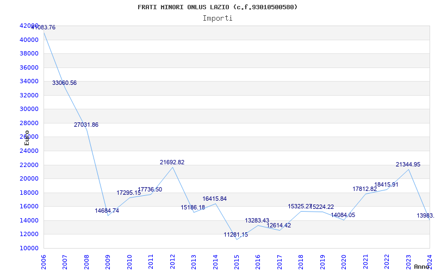Click the x-axis year 2022
435x272 pixels.
pyautogui.click(x=387, y=262)
